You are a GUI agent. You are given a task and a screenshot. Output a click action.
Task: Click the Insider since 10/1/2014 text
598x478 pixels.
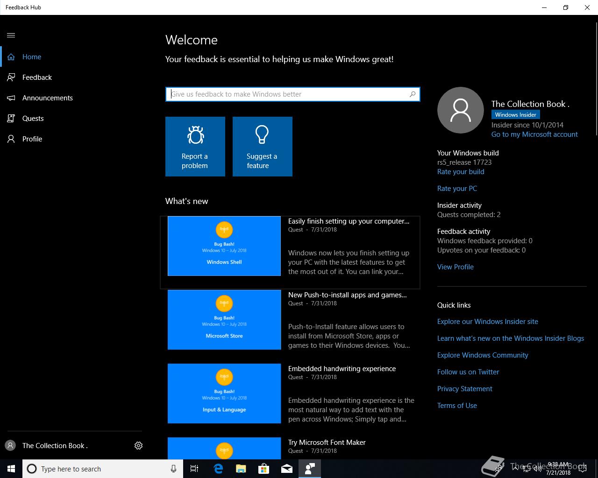[x=527, y=125]
